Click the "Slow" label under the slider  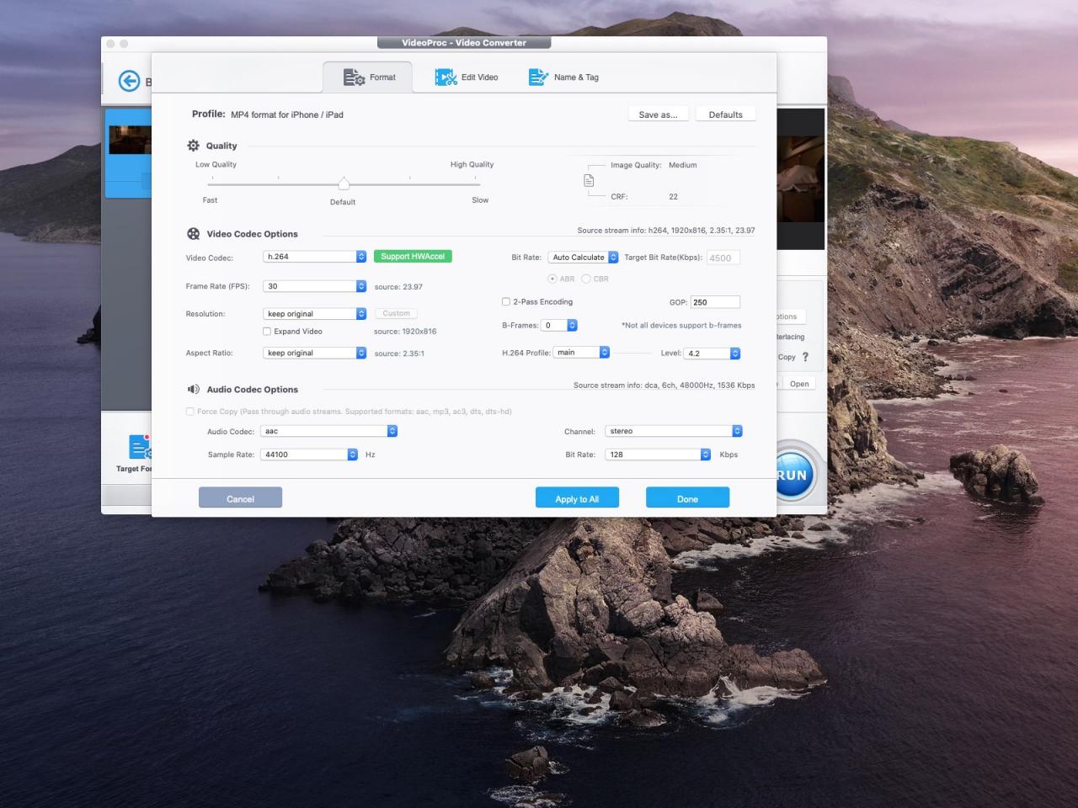pos(480,200)
